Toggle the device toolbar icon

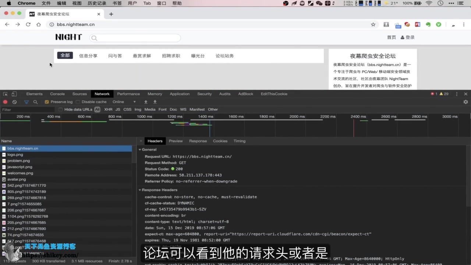(x=14, y=94)
